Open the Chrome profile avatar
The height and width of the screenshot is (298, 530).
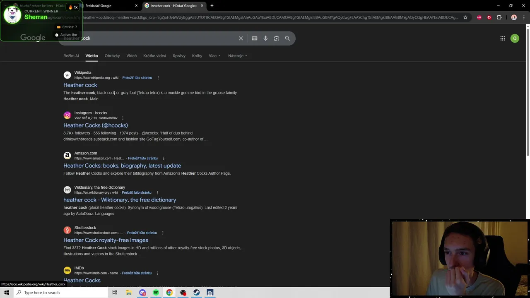pos(514,17)
